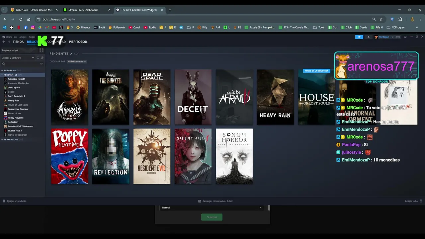Open Descargas completadas status
This screenshot has height=239, width=425.
[215, 201]
